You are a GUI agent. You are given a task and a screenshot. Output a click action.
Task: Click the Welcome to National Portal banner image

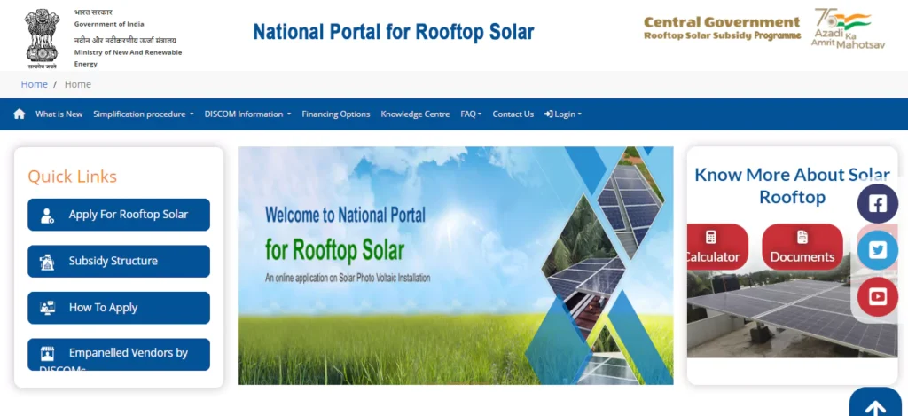click(x=455, y=265)
